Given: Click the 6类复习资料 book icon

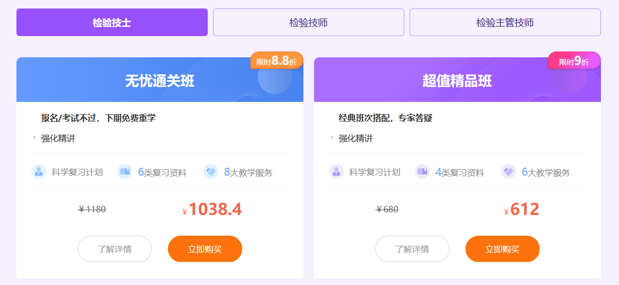Looking at the screenshot, I should 125,171.
